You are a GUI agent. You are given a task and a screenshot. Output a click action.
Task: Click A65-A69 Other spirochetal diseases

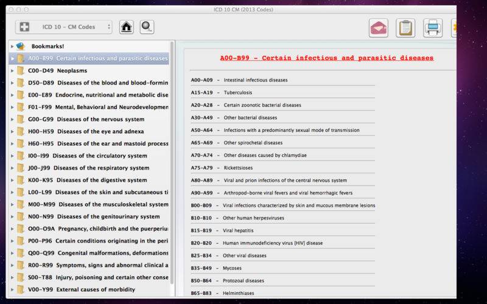pos(237,143)
